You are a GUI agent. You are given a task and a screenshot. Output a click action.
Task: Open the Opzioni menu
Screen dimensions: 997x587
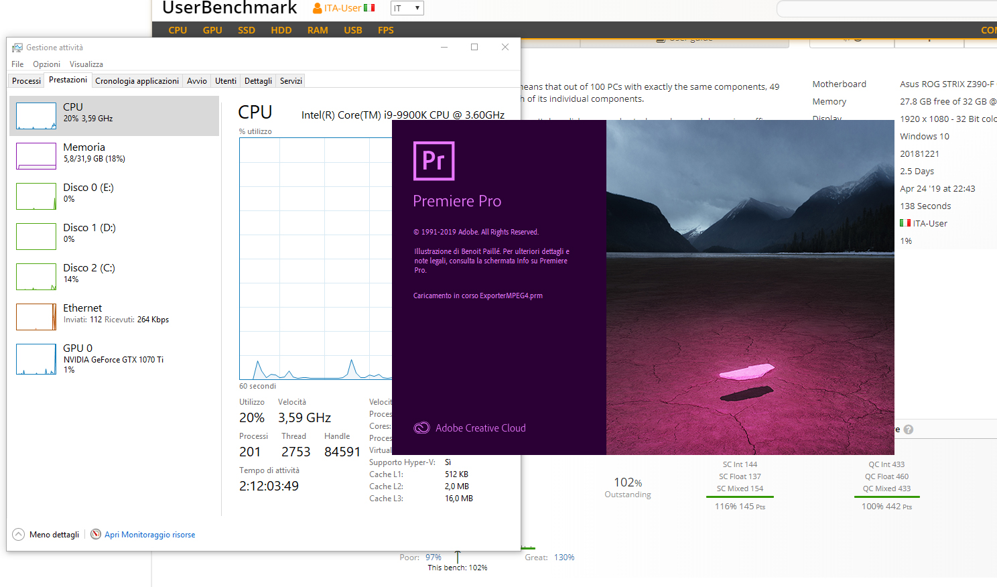coord(46,64)
